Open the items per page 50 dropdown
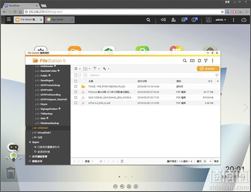 tap(207, 161)
